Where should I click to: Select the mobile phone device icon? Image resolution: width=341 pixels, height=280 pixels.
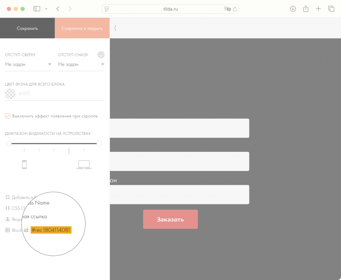tap(24, 164)
